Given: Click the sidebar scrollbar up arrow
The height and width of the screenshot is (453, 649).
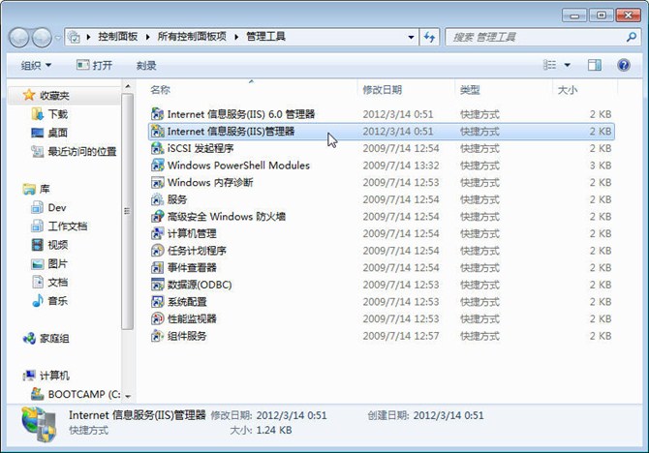Looking at the screenshot, I should coord(128,86).
